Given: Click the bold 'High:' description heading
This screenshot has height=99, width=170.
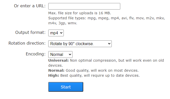Looking at the screenshot, I should click(x=54, y=75).
